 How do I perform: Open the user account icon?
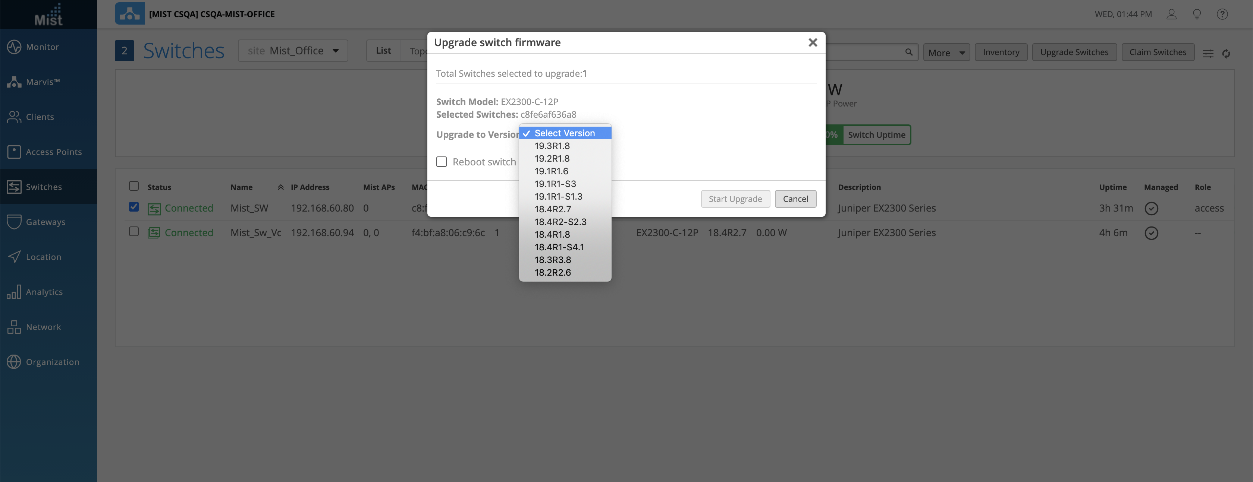tap(1171, 14)
